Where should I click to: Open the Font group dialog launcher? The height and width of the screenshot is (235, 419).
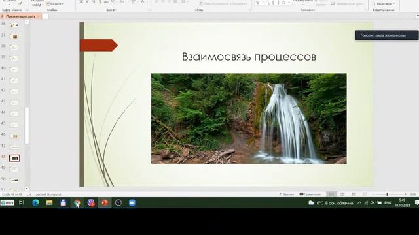point(149,10)
